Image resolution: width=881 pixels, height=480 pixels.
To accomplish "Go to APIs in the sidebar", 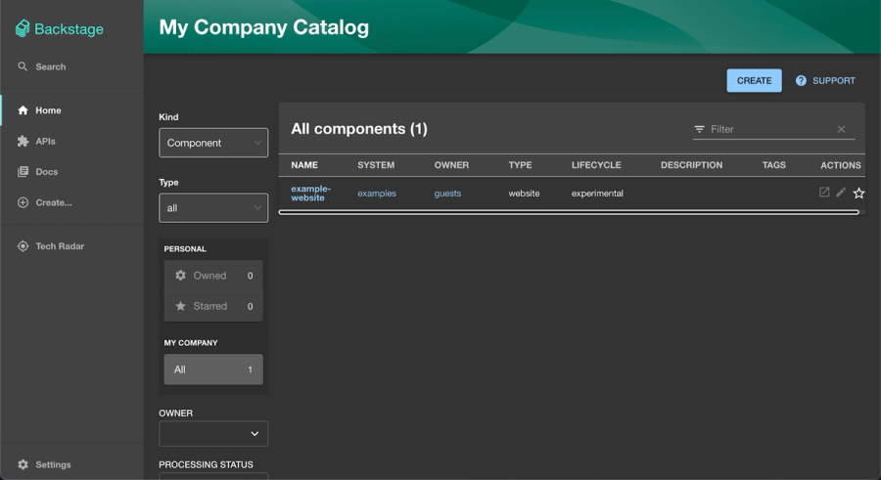I will 45,141.
